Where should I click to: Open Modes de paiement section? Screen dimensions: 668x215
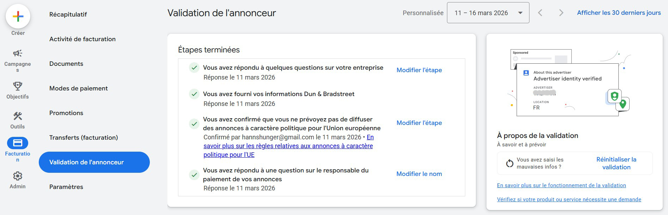click(79, 88)
